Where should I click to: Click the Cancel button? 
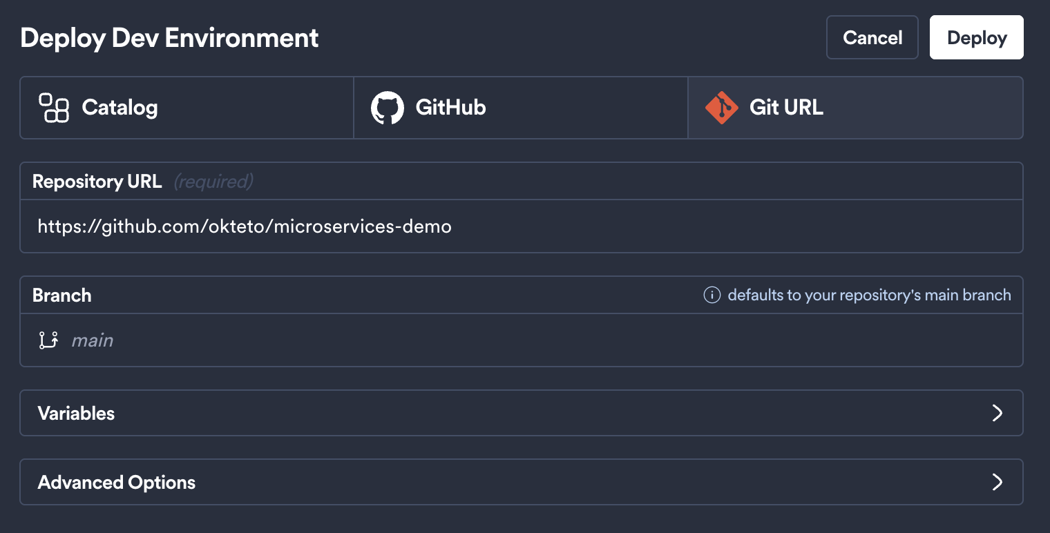tap(872, 37)
